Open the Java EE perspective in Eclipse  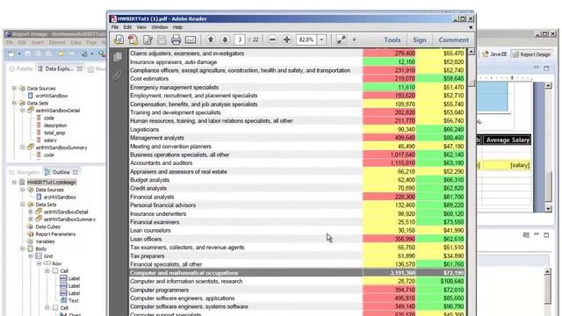(x=495, y=54)
